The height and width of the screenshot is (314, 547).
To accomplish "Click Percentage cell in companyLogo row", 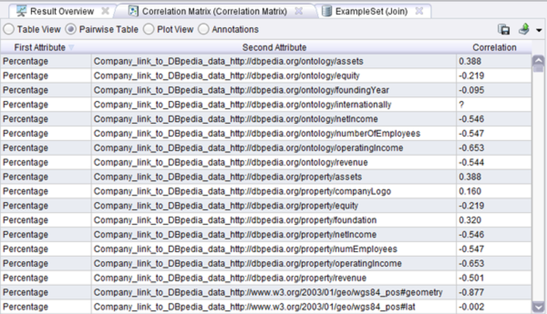I will click(x=46, y=192).
